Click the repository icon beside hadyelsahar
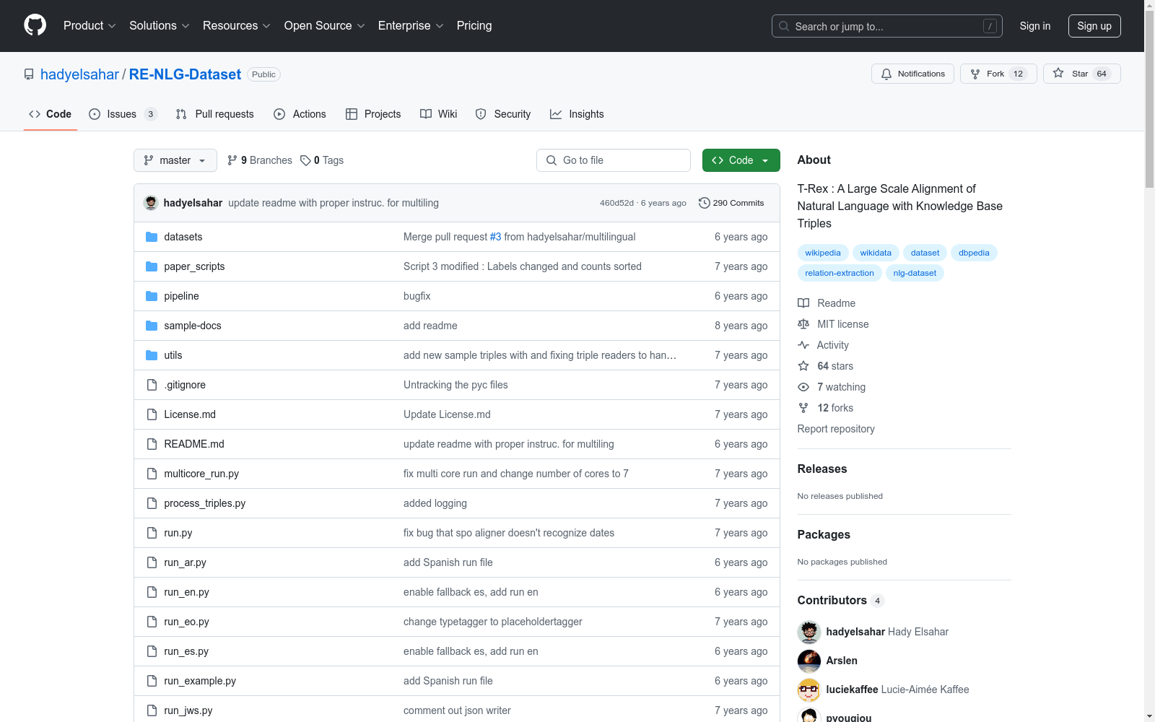This screenshot has height=722, width=1155. [x=29, y=74]
